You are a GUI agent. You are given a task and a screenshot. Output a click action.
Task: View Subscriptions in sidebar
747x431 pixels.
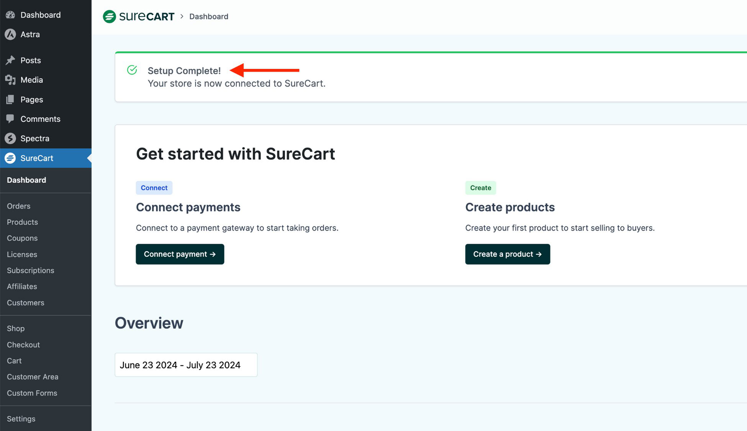click(30, 270)
